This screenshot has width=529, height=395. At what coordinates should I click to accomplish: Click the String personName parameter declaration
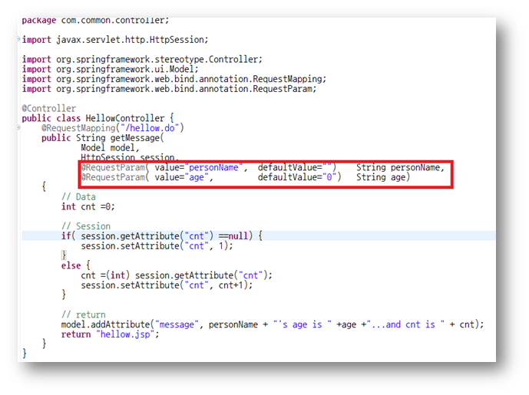click(x=401, y=167)
